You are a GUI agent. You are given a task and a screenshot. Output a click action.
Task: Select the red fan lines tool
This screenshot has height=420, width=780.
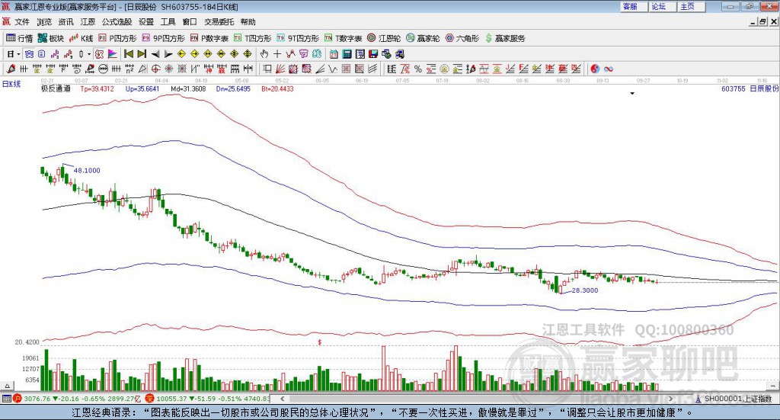(280, 69)
